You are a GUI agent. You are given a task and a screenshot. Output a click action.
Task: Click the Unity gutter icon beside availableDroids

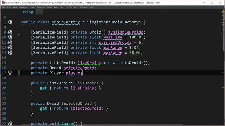[x=10, y=32]
